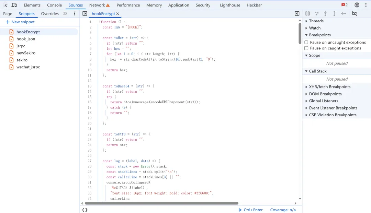The height and width of the screenshot is (213, 371).
Task: Click the editor scroll right arrow
Action: 295,203
